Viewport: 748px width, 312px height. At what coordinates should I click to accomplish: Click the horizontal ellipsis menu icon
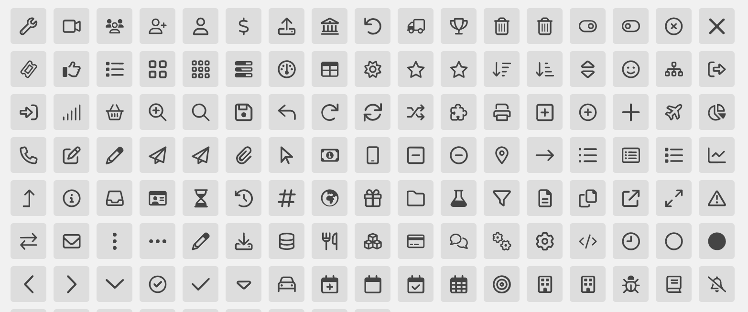158,241
